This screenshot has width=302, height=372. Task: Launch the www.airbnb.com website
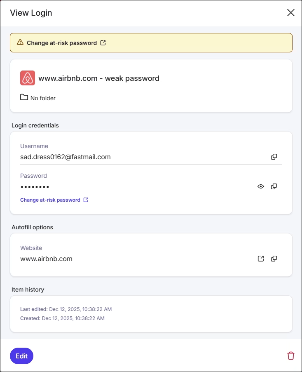(261, 259)
